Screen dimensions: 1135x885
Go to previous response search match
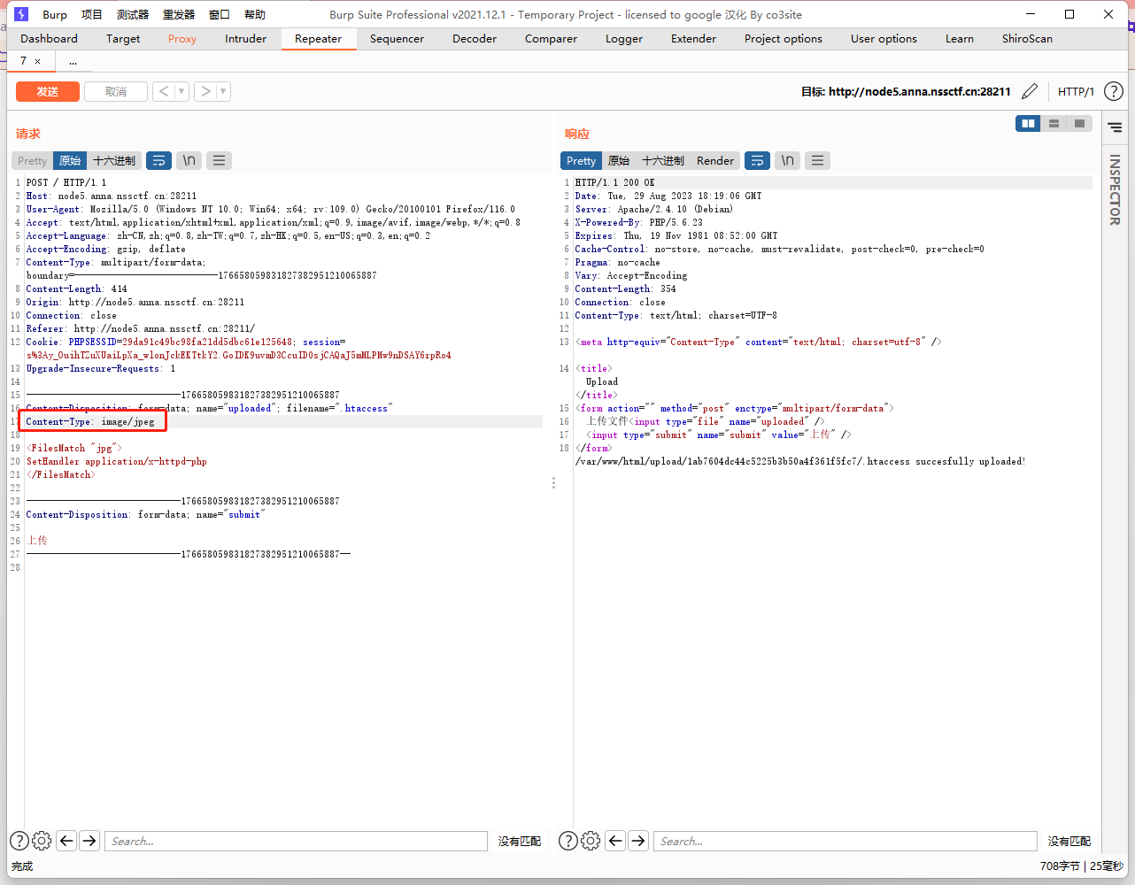[615, 841]
